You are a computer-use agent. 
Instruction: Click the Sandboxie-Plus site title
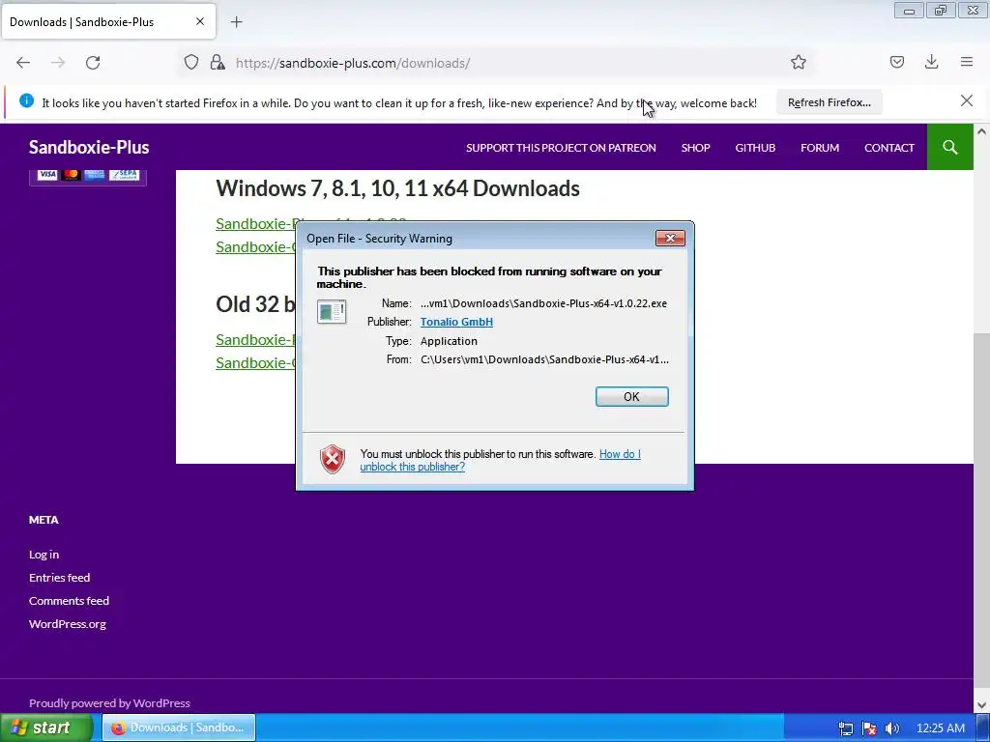(89, 147)
